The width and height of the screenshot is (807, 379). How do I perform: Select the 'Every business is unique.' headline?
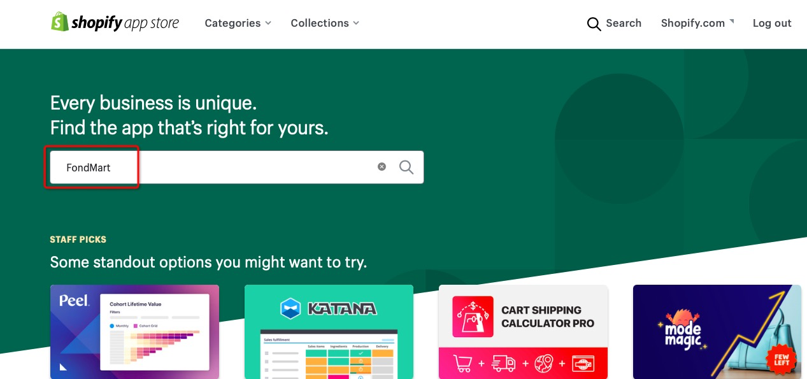coord(154,103)
